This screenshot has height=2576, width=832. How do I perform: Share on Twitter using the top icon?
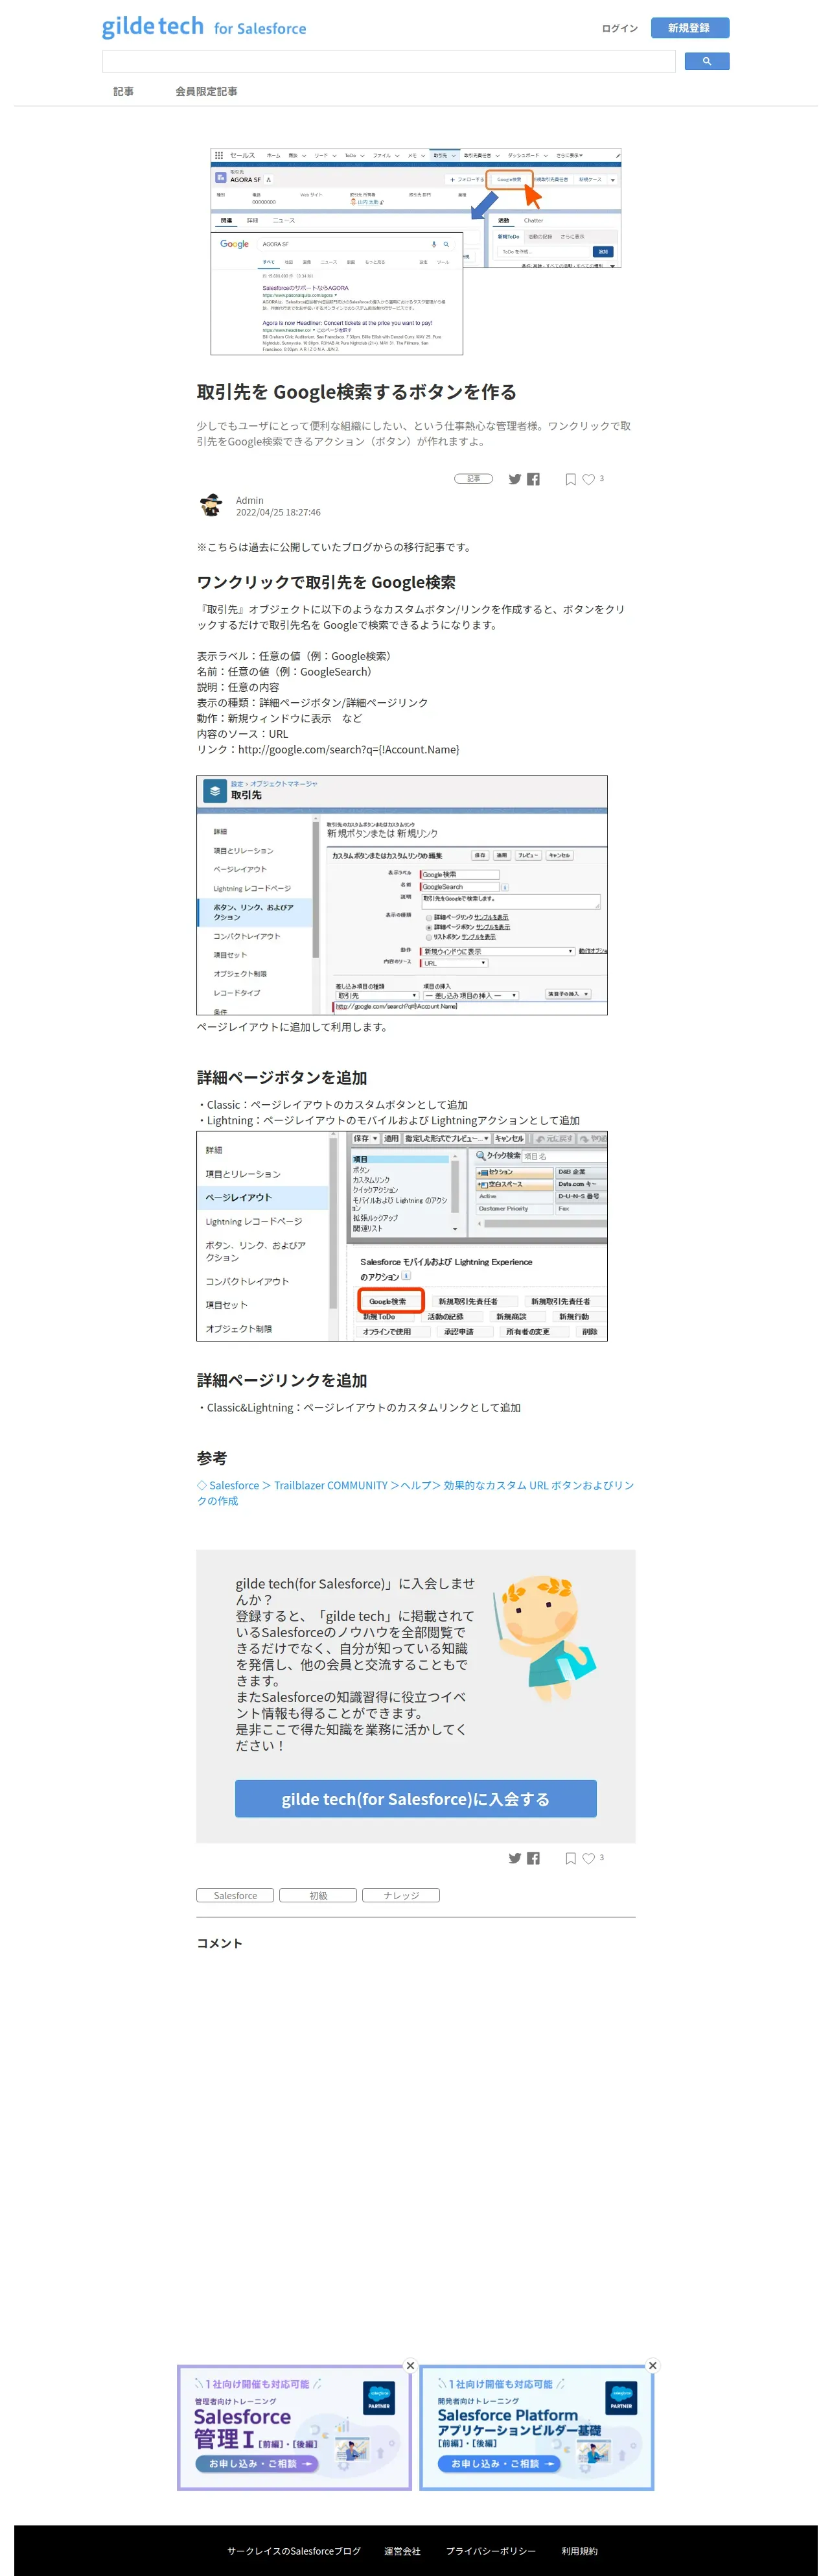[x=515, y=479]
